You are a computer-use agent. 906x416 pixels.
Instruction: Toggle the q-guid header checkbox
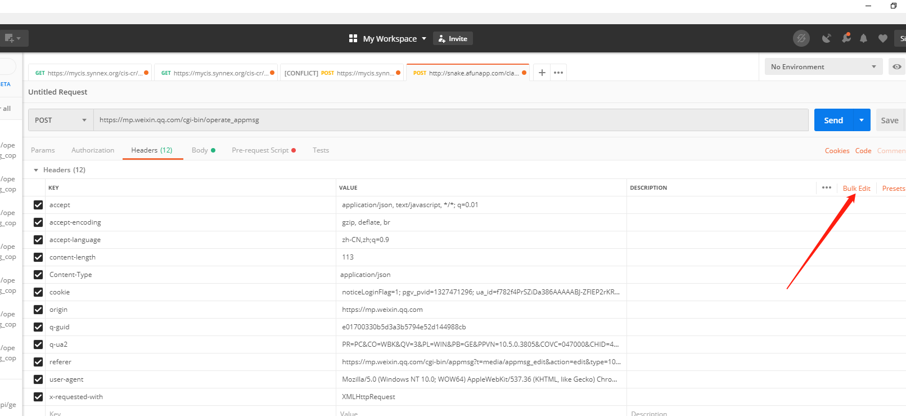click(x=38, y=327)
